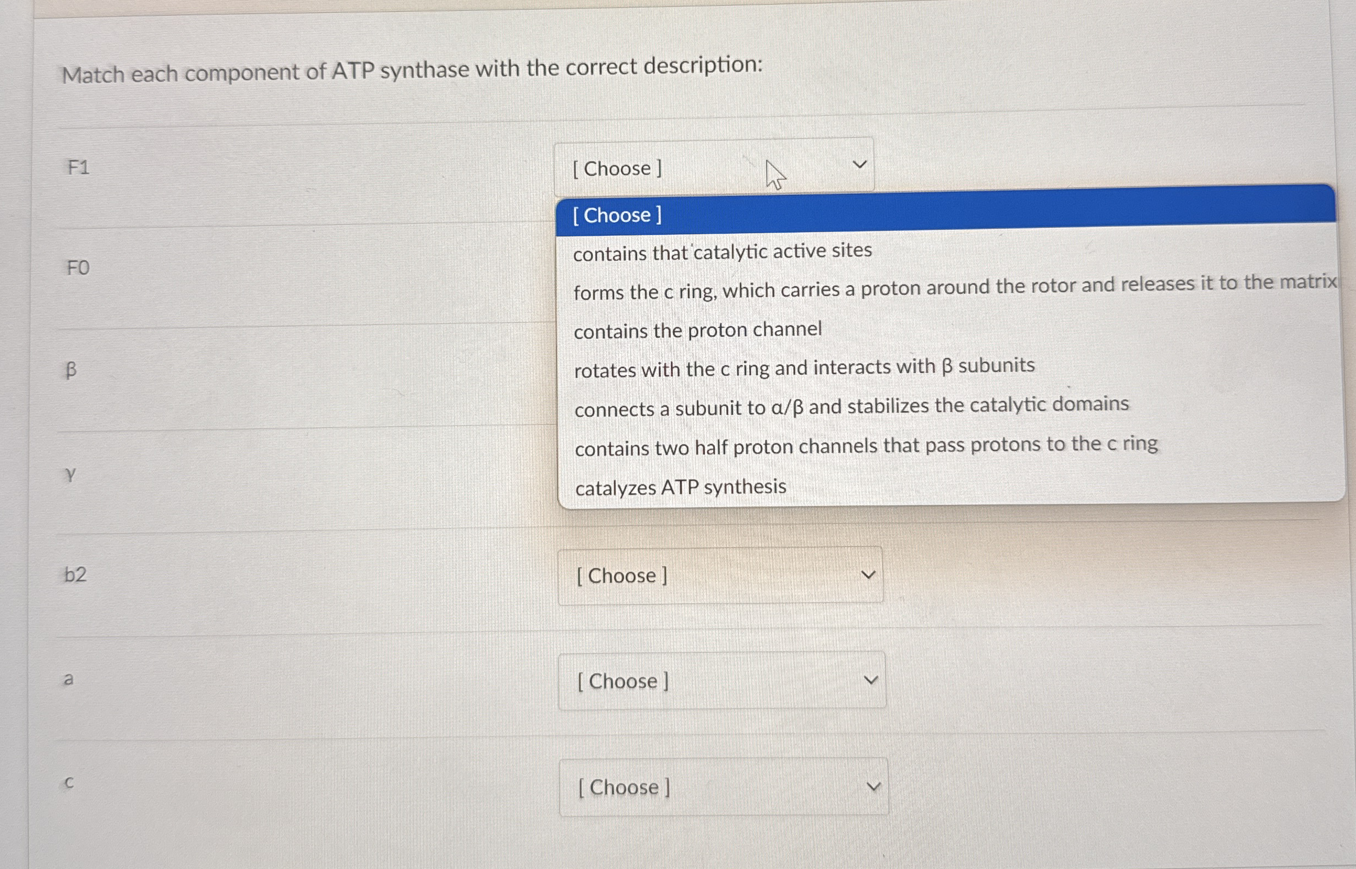This screenshot has height=869, width=1356.
Task: Click the F0 component label
Action: point(78,267)
